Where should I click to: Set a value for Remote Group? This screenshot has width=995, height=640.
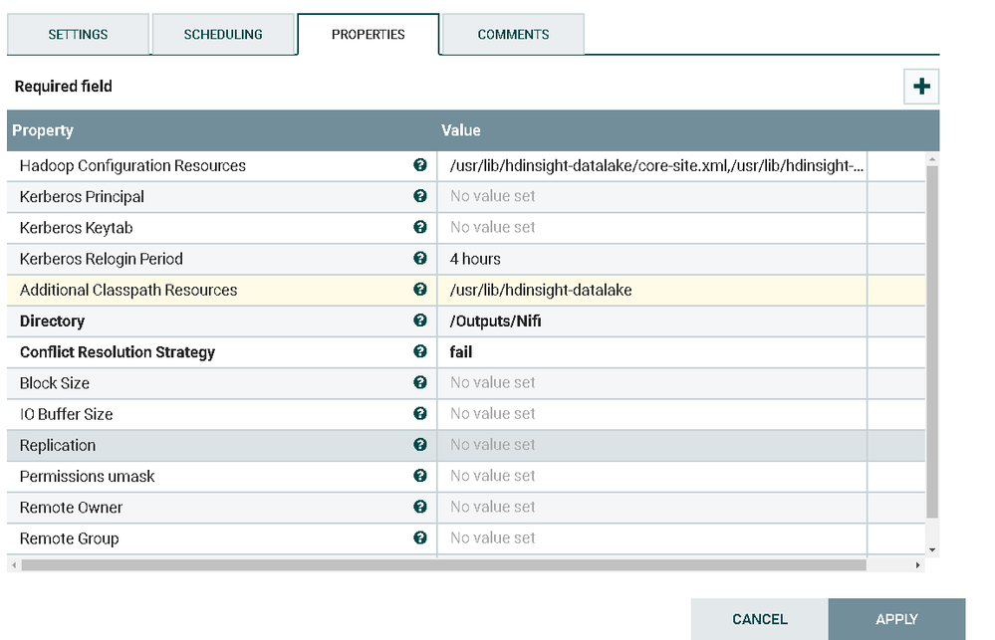(x=651, y=538)
